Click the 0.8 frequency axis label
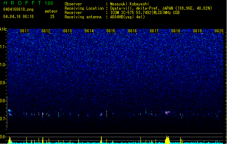227x144 pixels. [x=3, y=101]
